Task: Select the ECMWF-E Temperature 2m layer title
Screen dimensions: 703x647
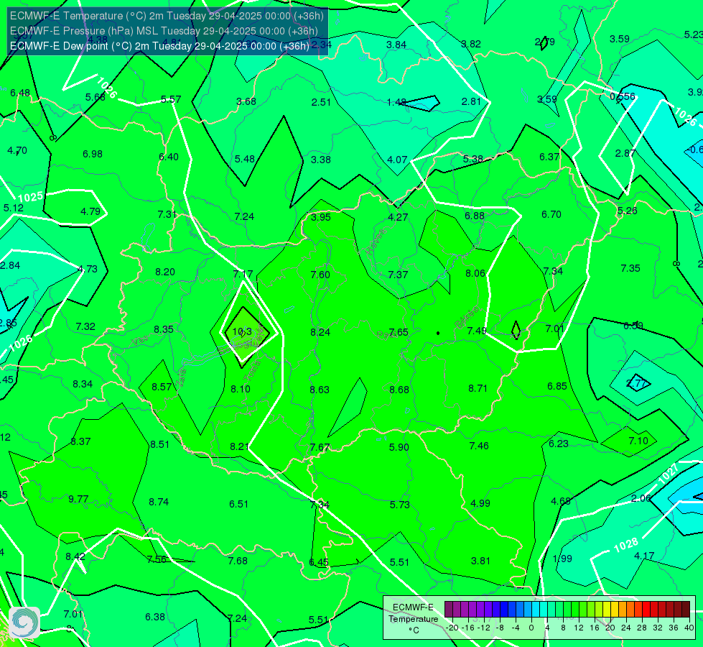Action: pyautogui.click(x=167, y=16)
